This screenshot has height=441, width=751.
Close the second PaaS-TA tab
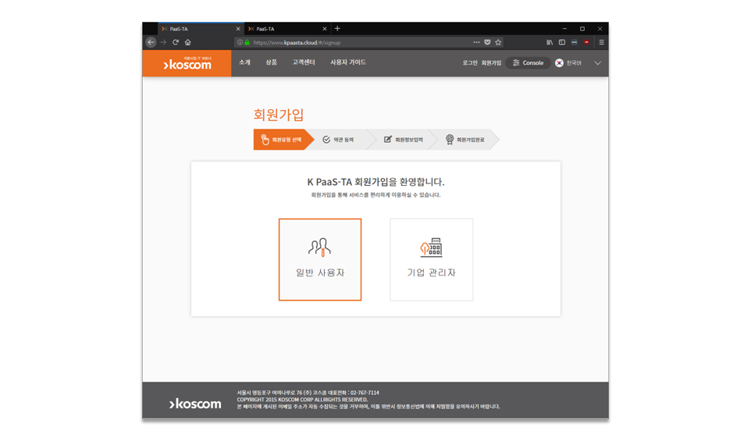click(x=324, y=29)
